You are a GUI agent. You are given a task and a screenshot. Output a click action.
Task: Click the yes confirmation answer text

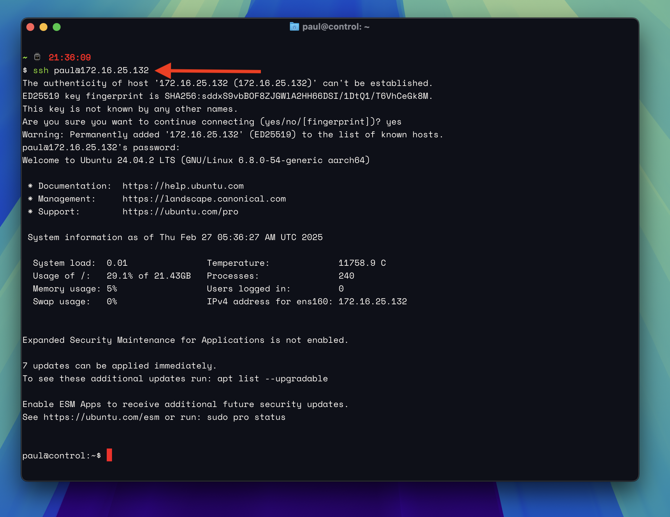394,122
